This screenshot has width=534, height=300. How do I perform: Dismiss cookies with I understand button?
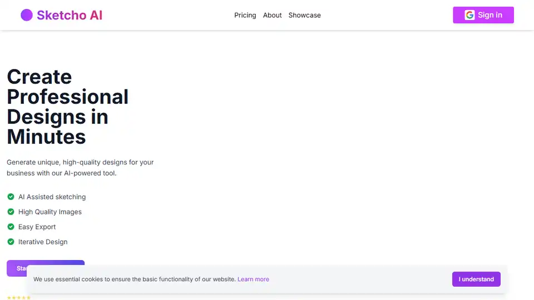[x=476, y=279]
